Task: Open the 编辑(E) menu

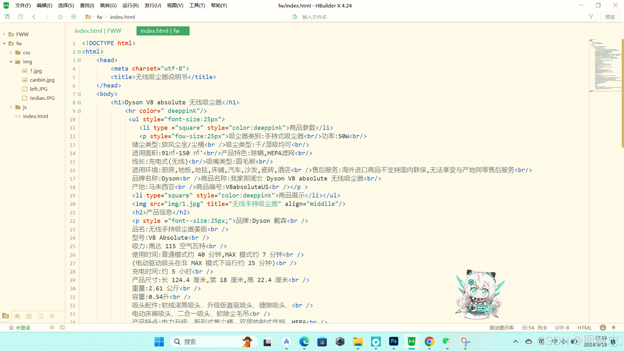Action: coord(45,6)
